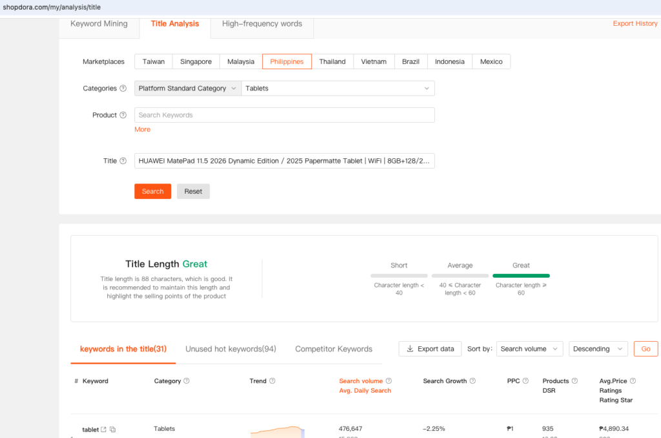The image size is (661, 438).
Task: Click help icon beside Title label
Action: 123,161
